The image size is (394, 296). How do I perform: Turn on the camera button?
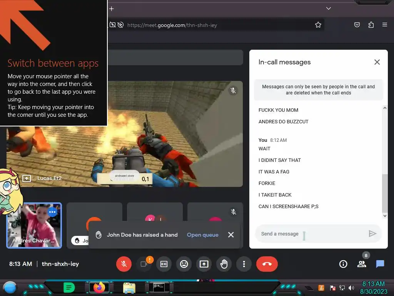pos(144,264)
